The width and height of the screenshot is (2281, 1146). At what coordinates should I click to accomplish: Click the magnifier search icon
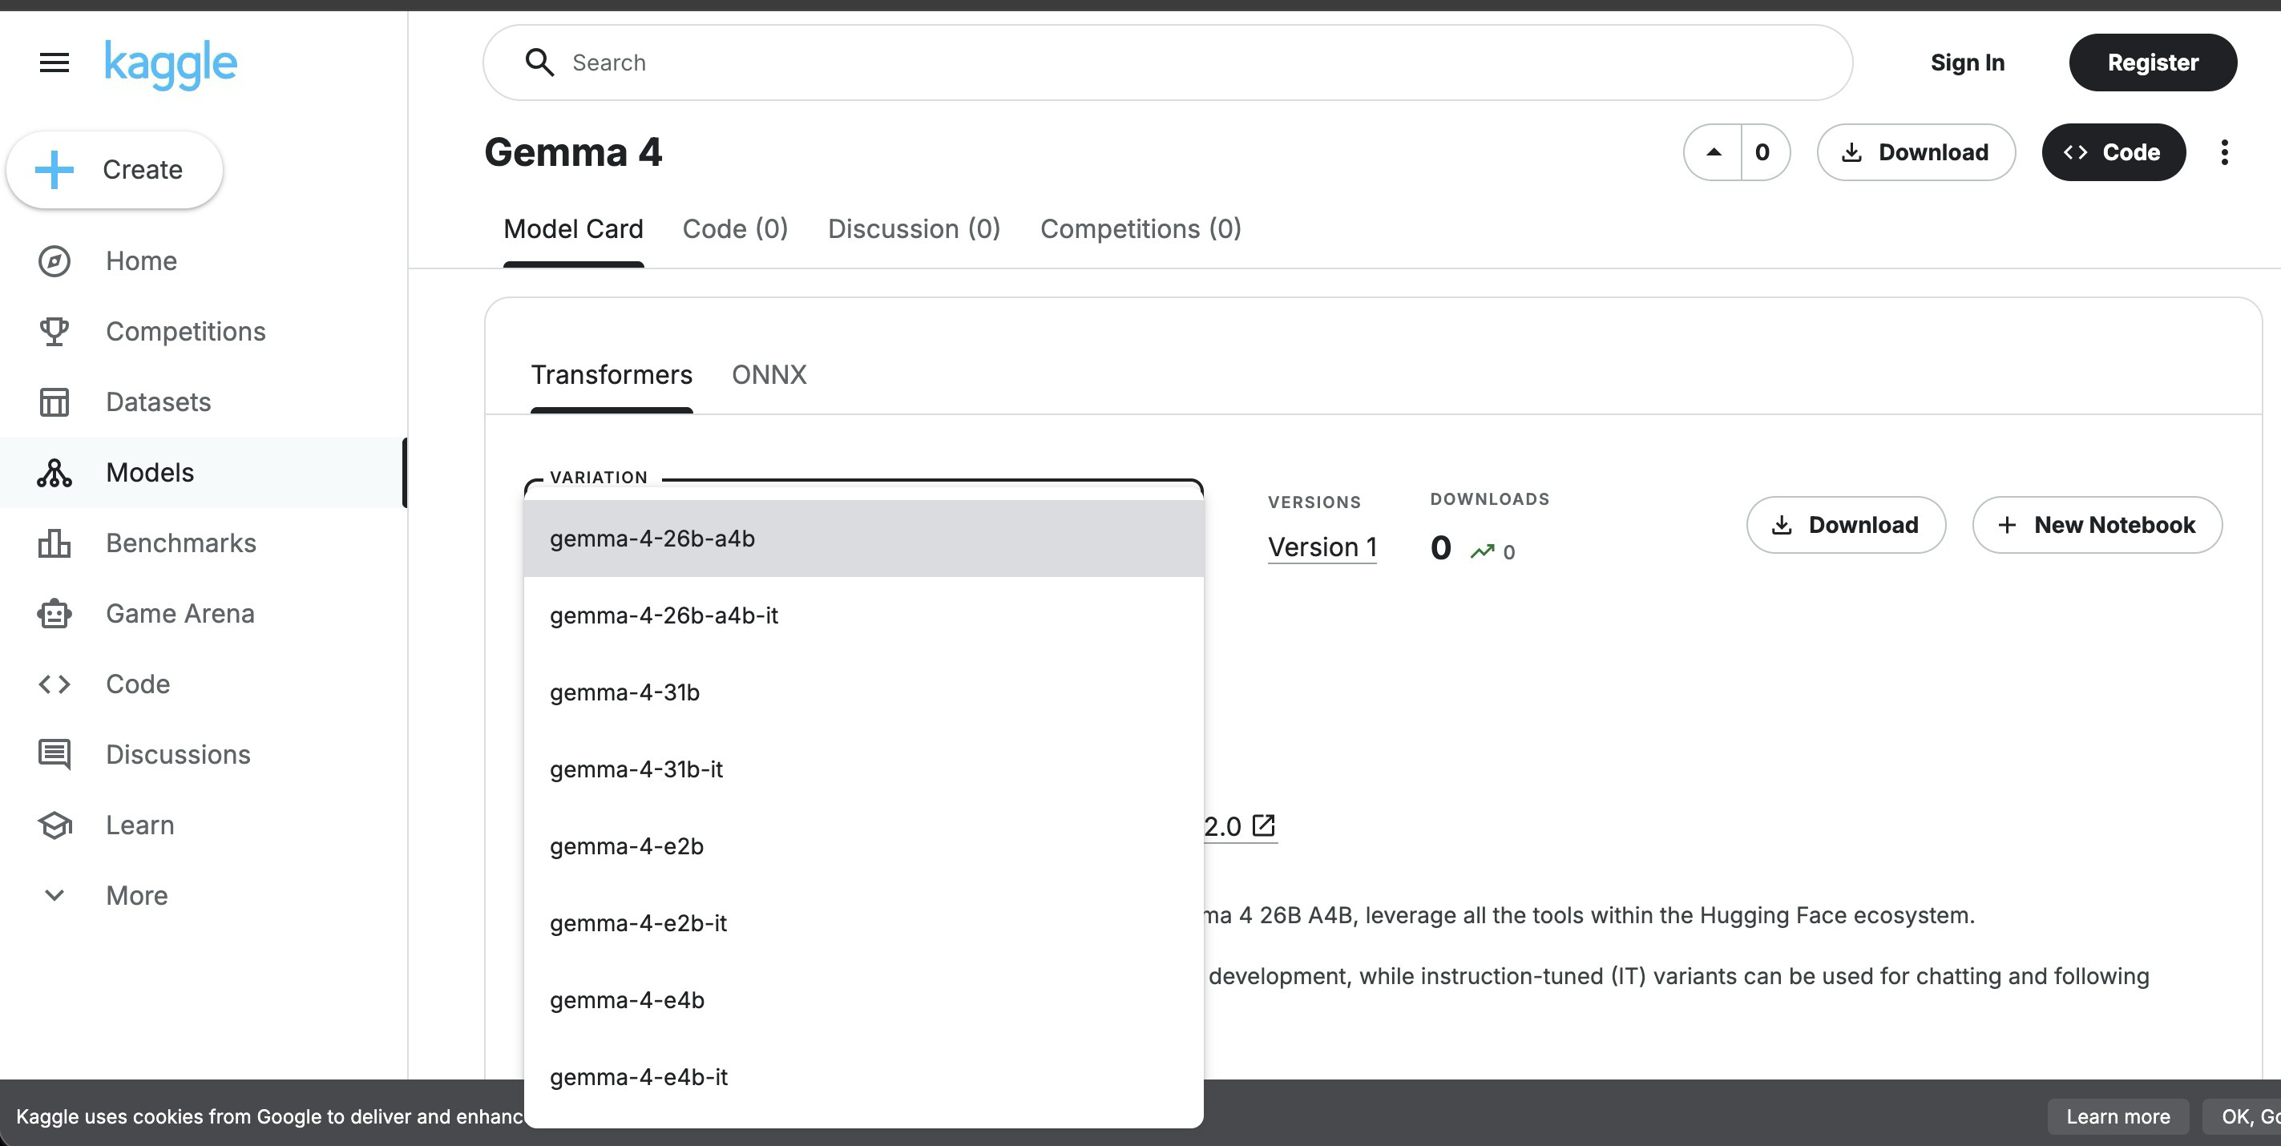pyautogui.click(x=539, y=63)
